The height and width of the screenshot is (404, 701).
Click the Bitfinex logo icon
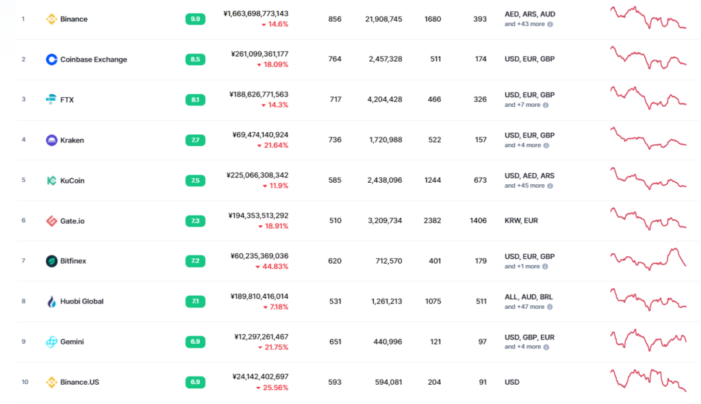[x=51, y=261]
